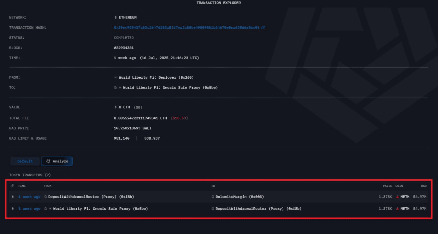Click the '0 ETH' value text
Screen dimensions: 438x234
pyautogui.click(x=124, y=107)
